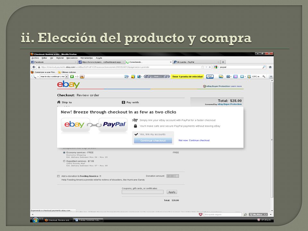Click the McAfee search magnifier button
The width and height of the screenshot is (308, 231).
click(x=245, y=215)
